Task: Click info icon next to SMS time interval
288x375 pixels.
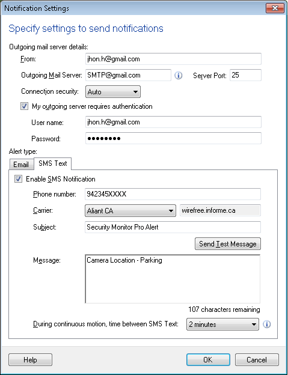Action: [x=267, y=325]
